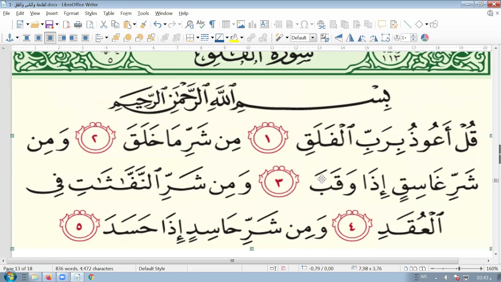Expand the Undo history arrow
The height and width of the screenshot is (282, 501).
(164, 25)
